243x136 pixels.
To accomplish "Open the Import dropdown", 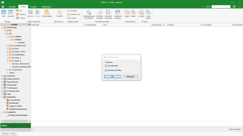I will pyautogui.click(x=127, y=18).
